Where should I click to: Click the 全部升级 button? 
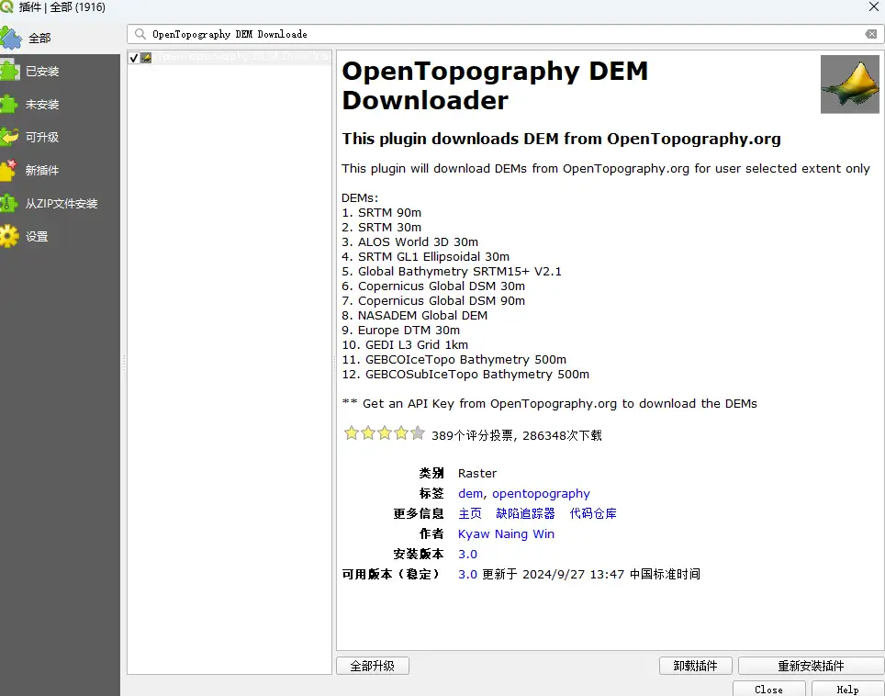click(x=372, y=666)
